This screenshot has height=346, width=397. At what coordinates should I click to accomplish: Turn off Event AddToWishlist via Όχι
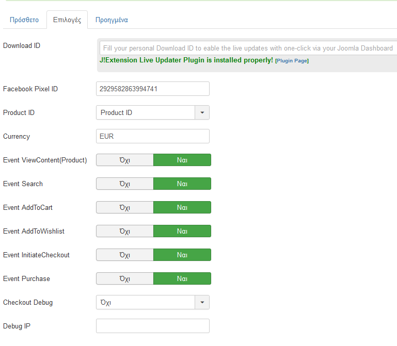coord(125,231)
